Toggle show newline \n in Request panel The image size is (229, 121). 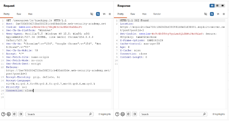104,14
